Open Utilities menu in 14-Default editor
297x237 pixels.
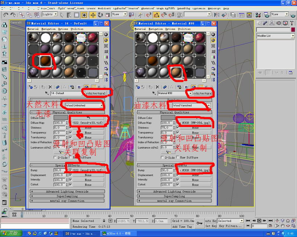pyautogui.click(x=77, y=29)
